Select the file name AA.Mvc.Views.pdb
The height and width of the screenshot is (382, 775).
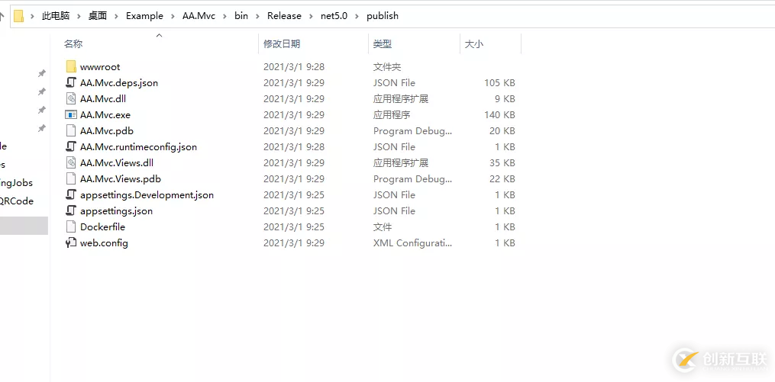(x=121, y=178)
